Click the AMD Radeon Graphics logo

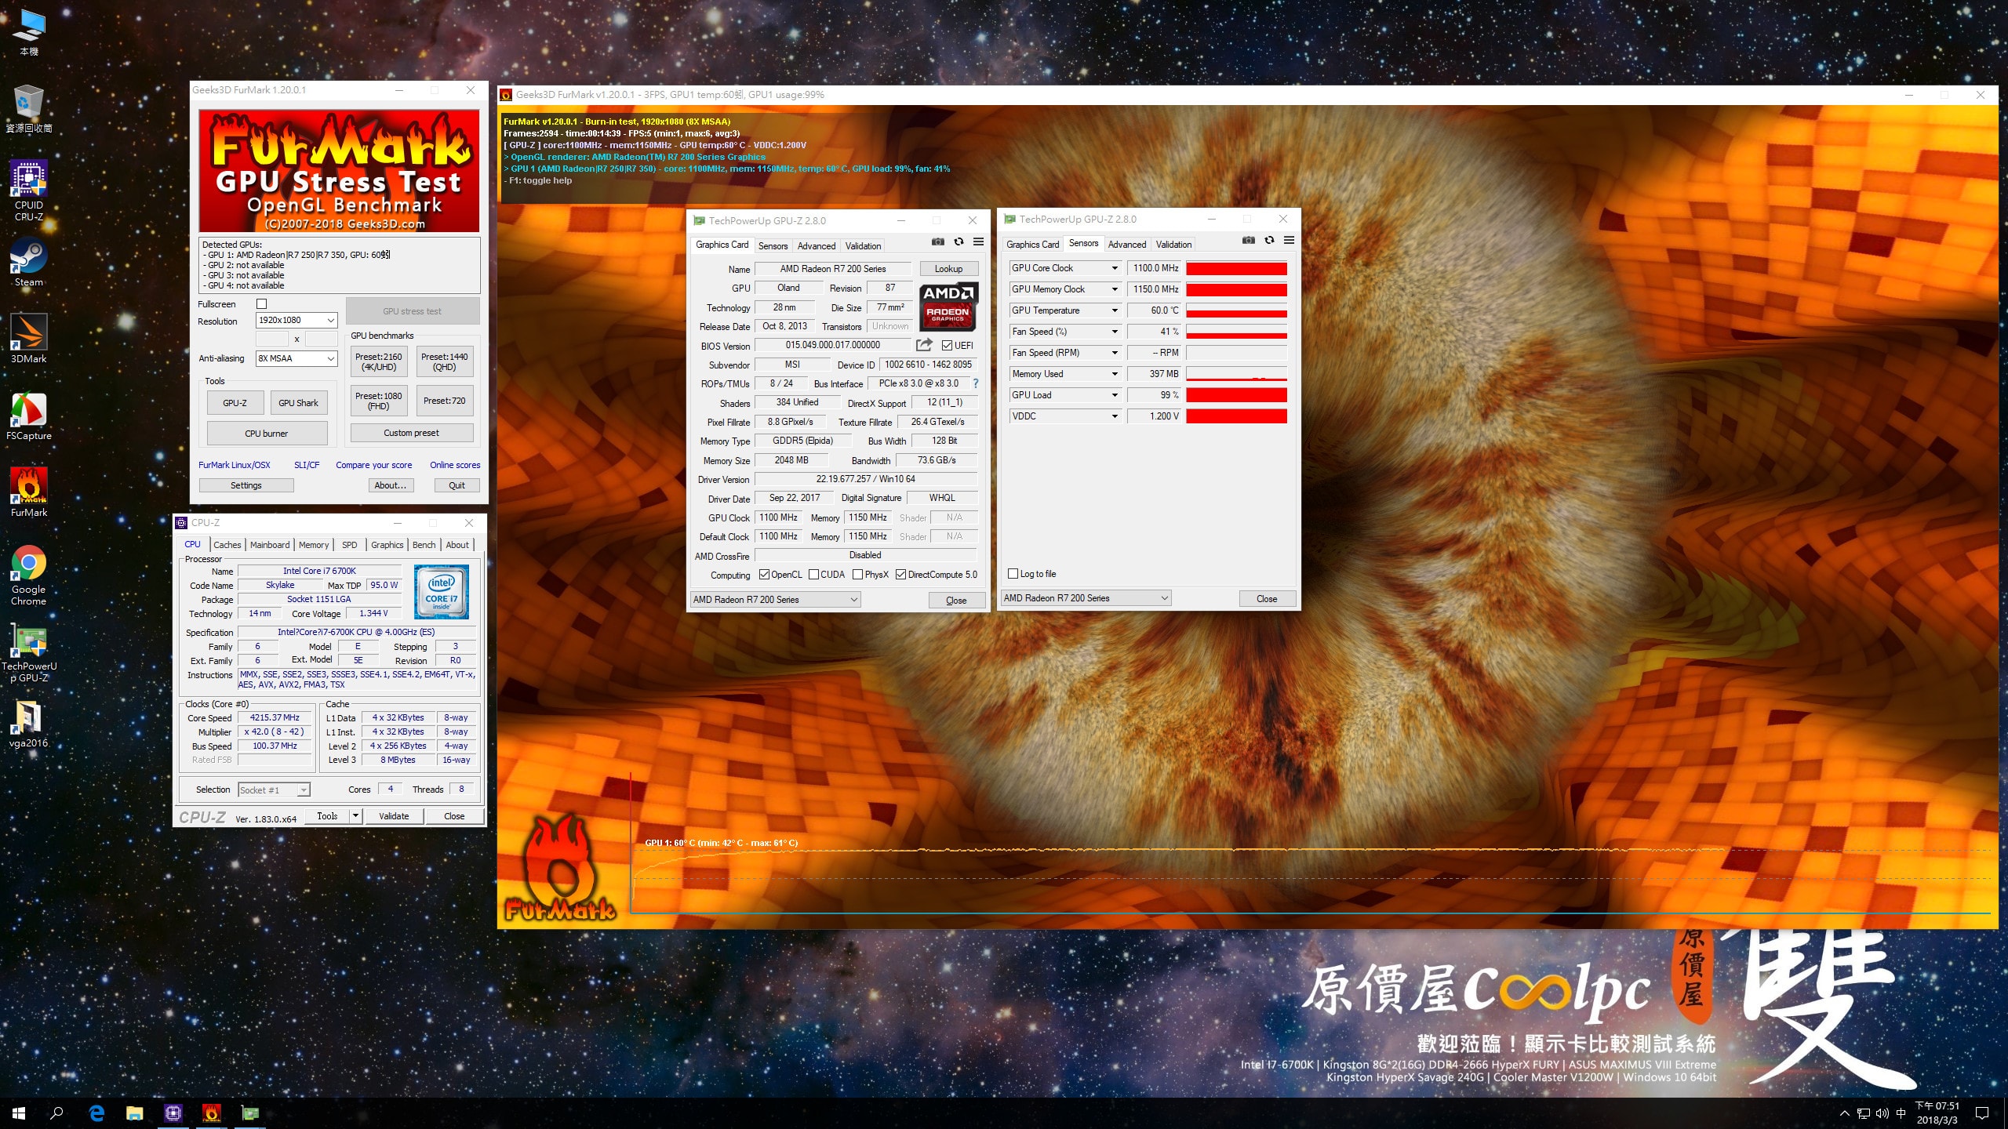tap(948, 306)
